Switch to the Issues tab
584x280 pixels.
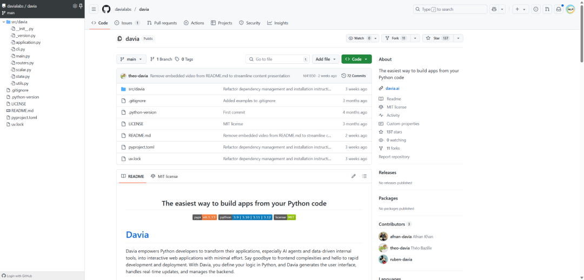[127, 23]
